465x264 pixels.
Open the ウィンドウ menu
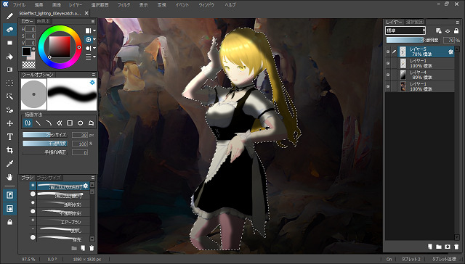(206, 5)
